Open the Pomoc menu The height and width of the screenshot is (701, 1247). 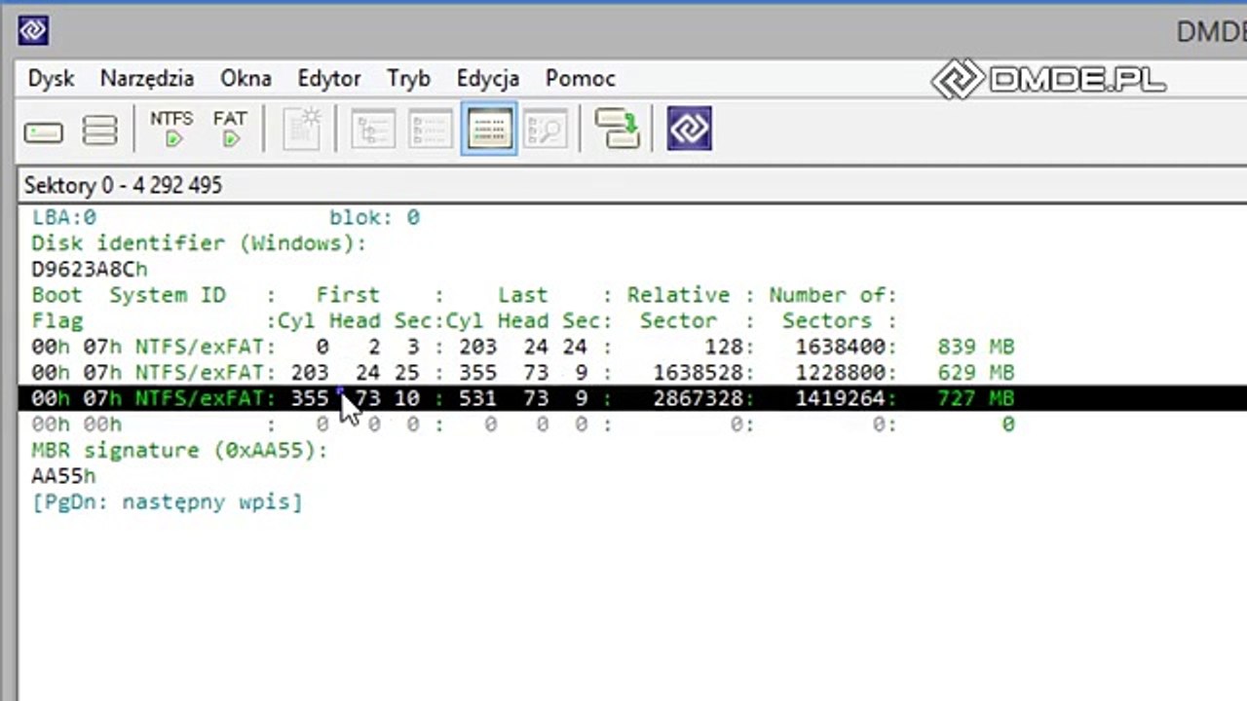[580, 79]
